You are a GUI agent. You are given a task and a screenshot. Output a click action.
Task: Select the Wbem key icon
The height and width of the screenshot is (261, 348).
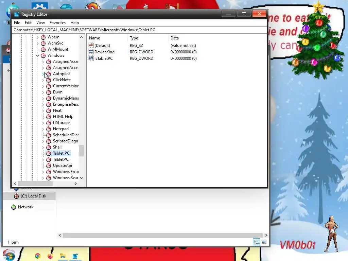[43, 37]
